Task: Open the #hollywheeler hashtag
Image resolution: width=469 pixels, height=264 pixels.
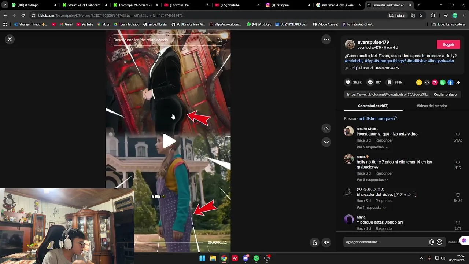Action: (441, 61)
